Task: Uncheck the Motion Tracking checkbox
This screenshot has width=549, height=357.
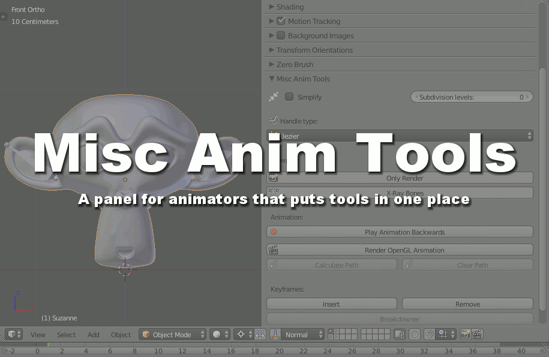Action: [x=281, y=21]
